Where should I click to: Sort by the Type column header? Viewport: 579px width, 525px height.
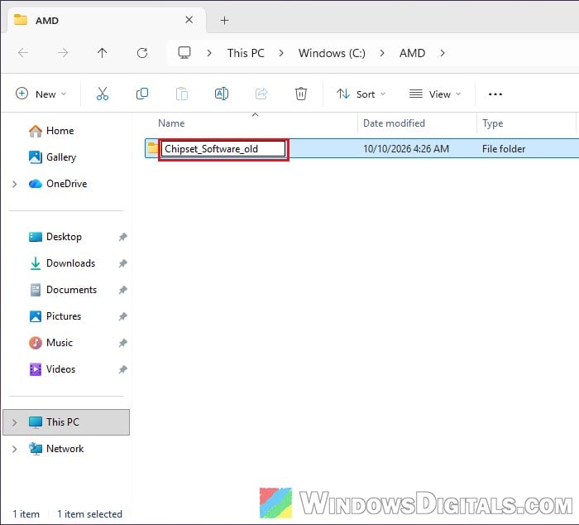click(x=493, y=123)
